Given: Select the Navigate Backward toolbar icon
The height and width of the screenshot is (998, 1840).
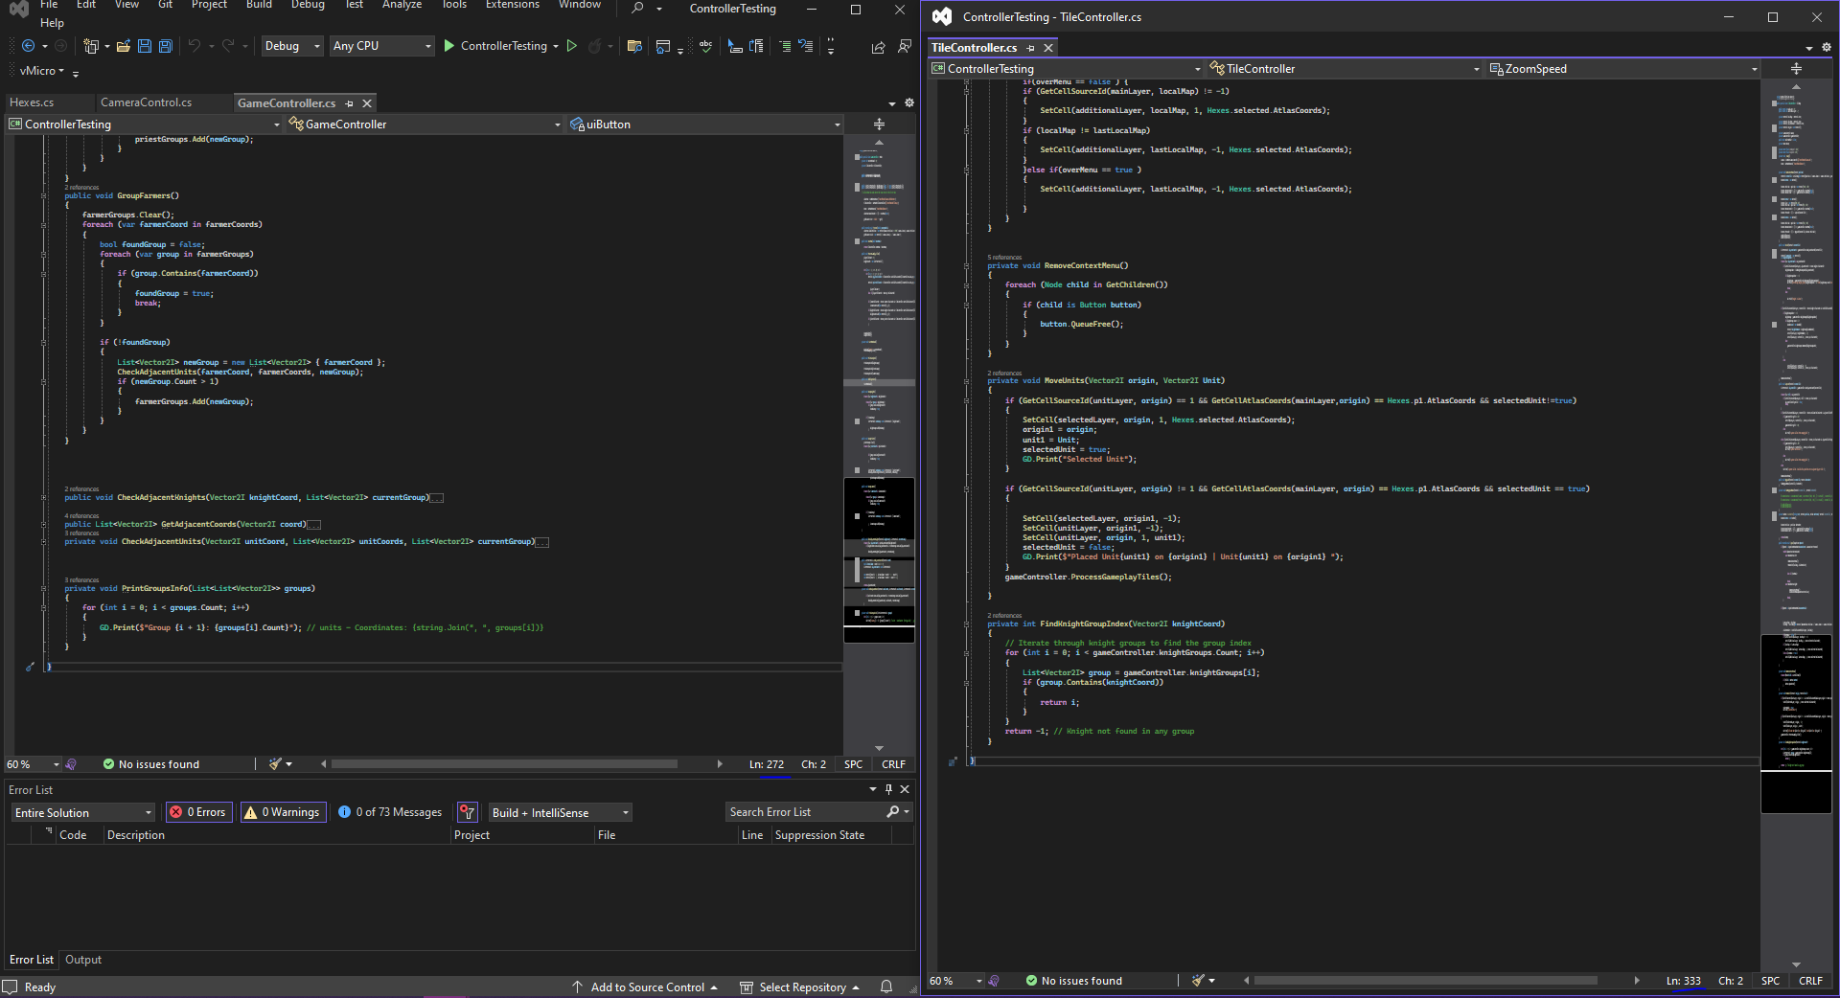Looking at the screenshot, I should pos(29,45).
